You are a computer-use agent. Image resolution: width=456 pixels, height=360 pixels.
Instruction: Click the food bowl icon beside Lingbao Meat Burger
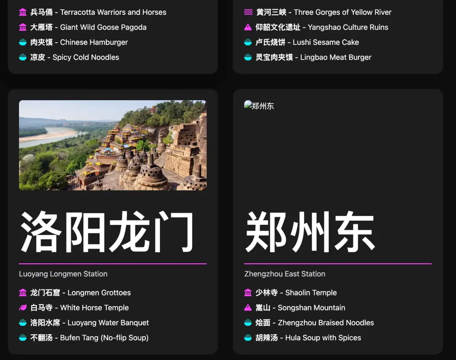click(x=248, y=57)
